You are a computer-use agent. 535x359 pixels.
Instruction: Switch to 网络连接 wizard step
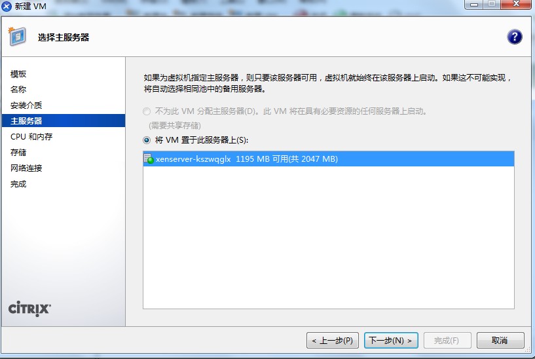[26, 168]
